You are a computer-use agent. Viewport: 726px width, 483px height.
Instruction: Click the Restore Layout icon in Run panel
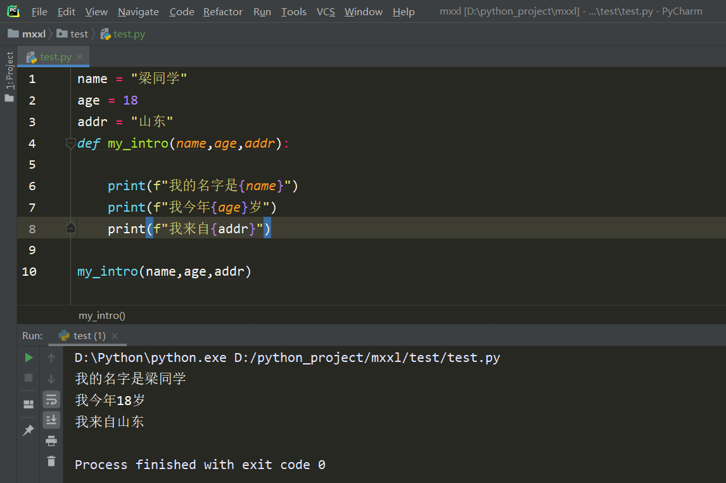point(29,404)
